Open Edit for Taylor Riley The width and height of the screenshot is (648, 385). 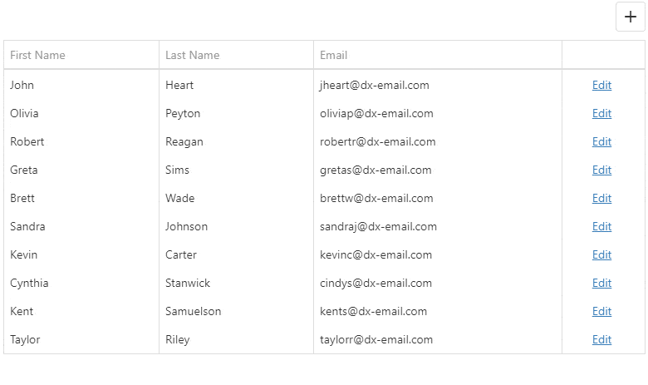601,339
